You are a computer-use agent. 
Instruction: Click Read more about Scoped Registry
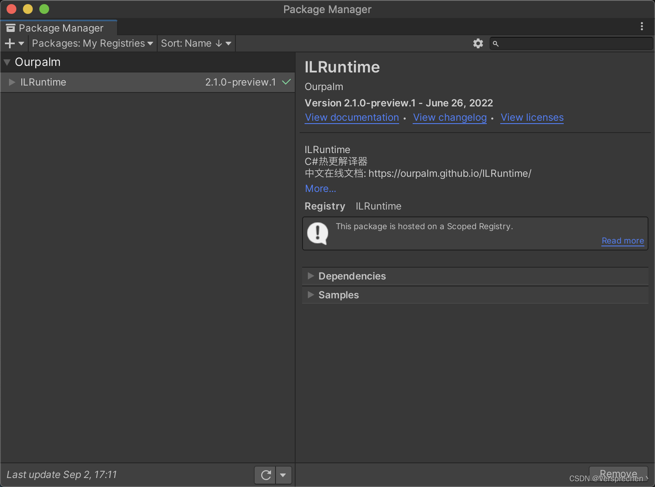(x=622, y=241)
